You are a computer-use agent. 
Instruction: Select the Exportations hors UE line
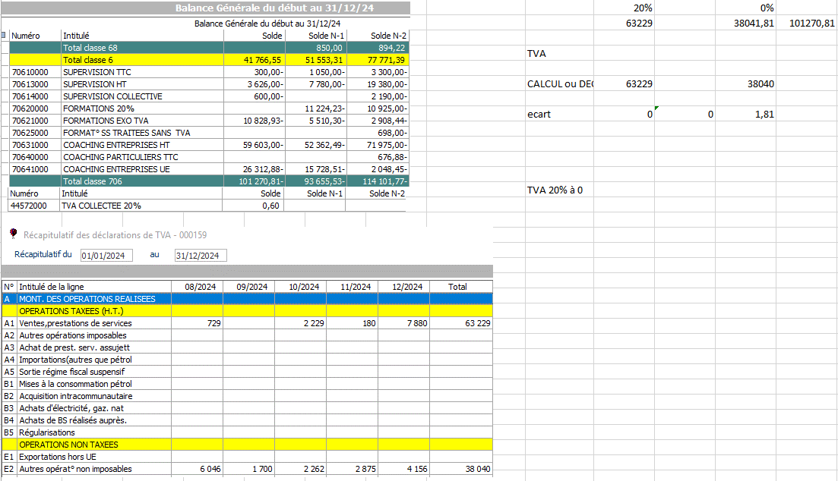point(247,457)
